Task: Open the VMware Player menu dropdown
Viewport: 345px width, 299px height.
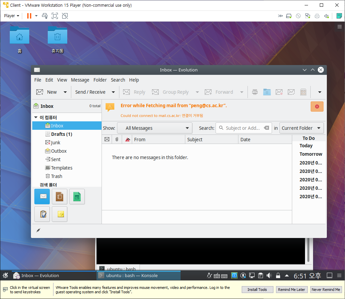Action: tap(12, 16)
